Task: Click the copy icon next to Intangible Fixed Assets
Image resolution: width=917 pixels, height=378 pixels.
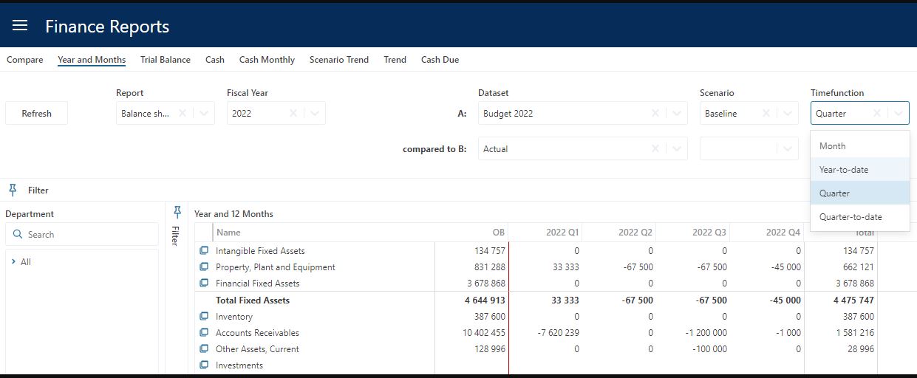Action: click(204, 251)
